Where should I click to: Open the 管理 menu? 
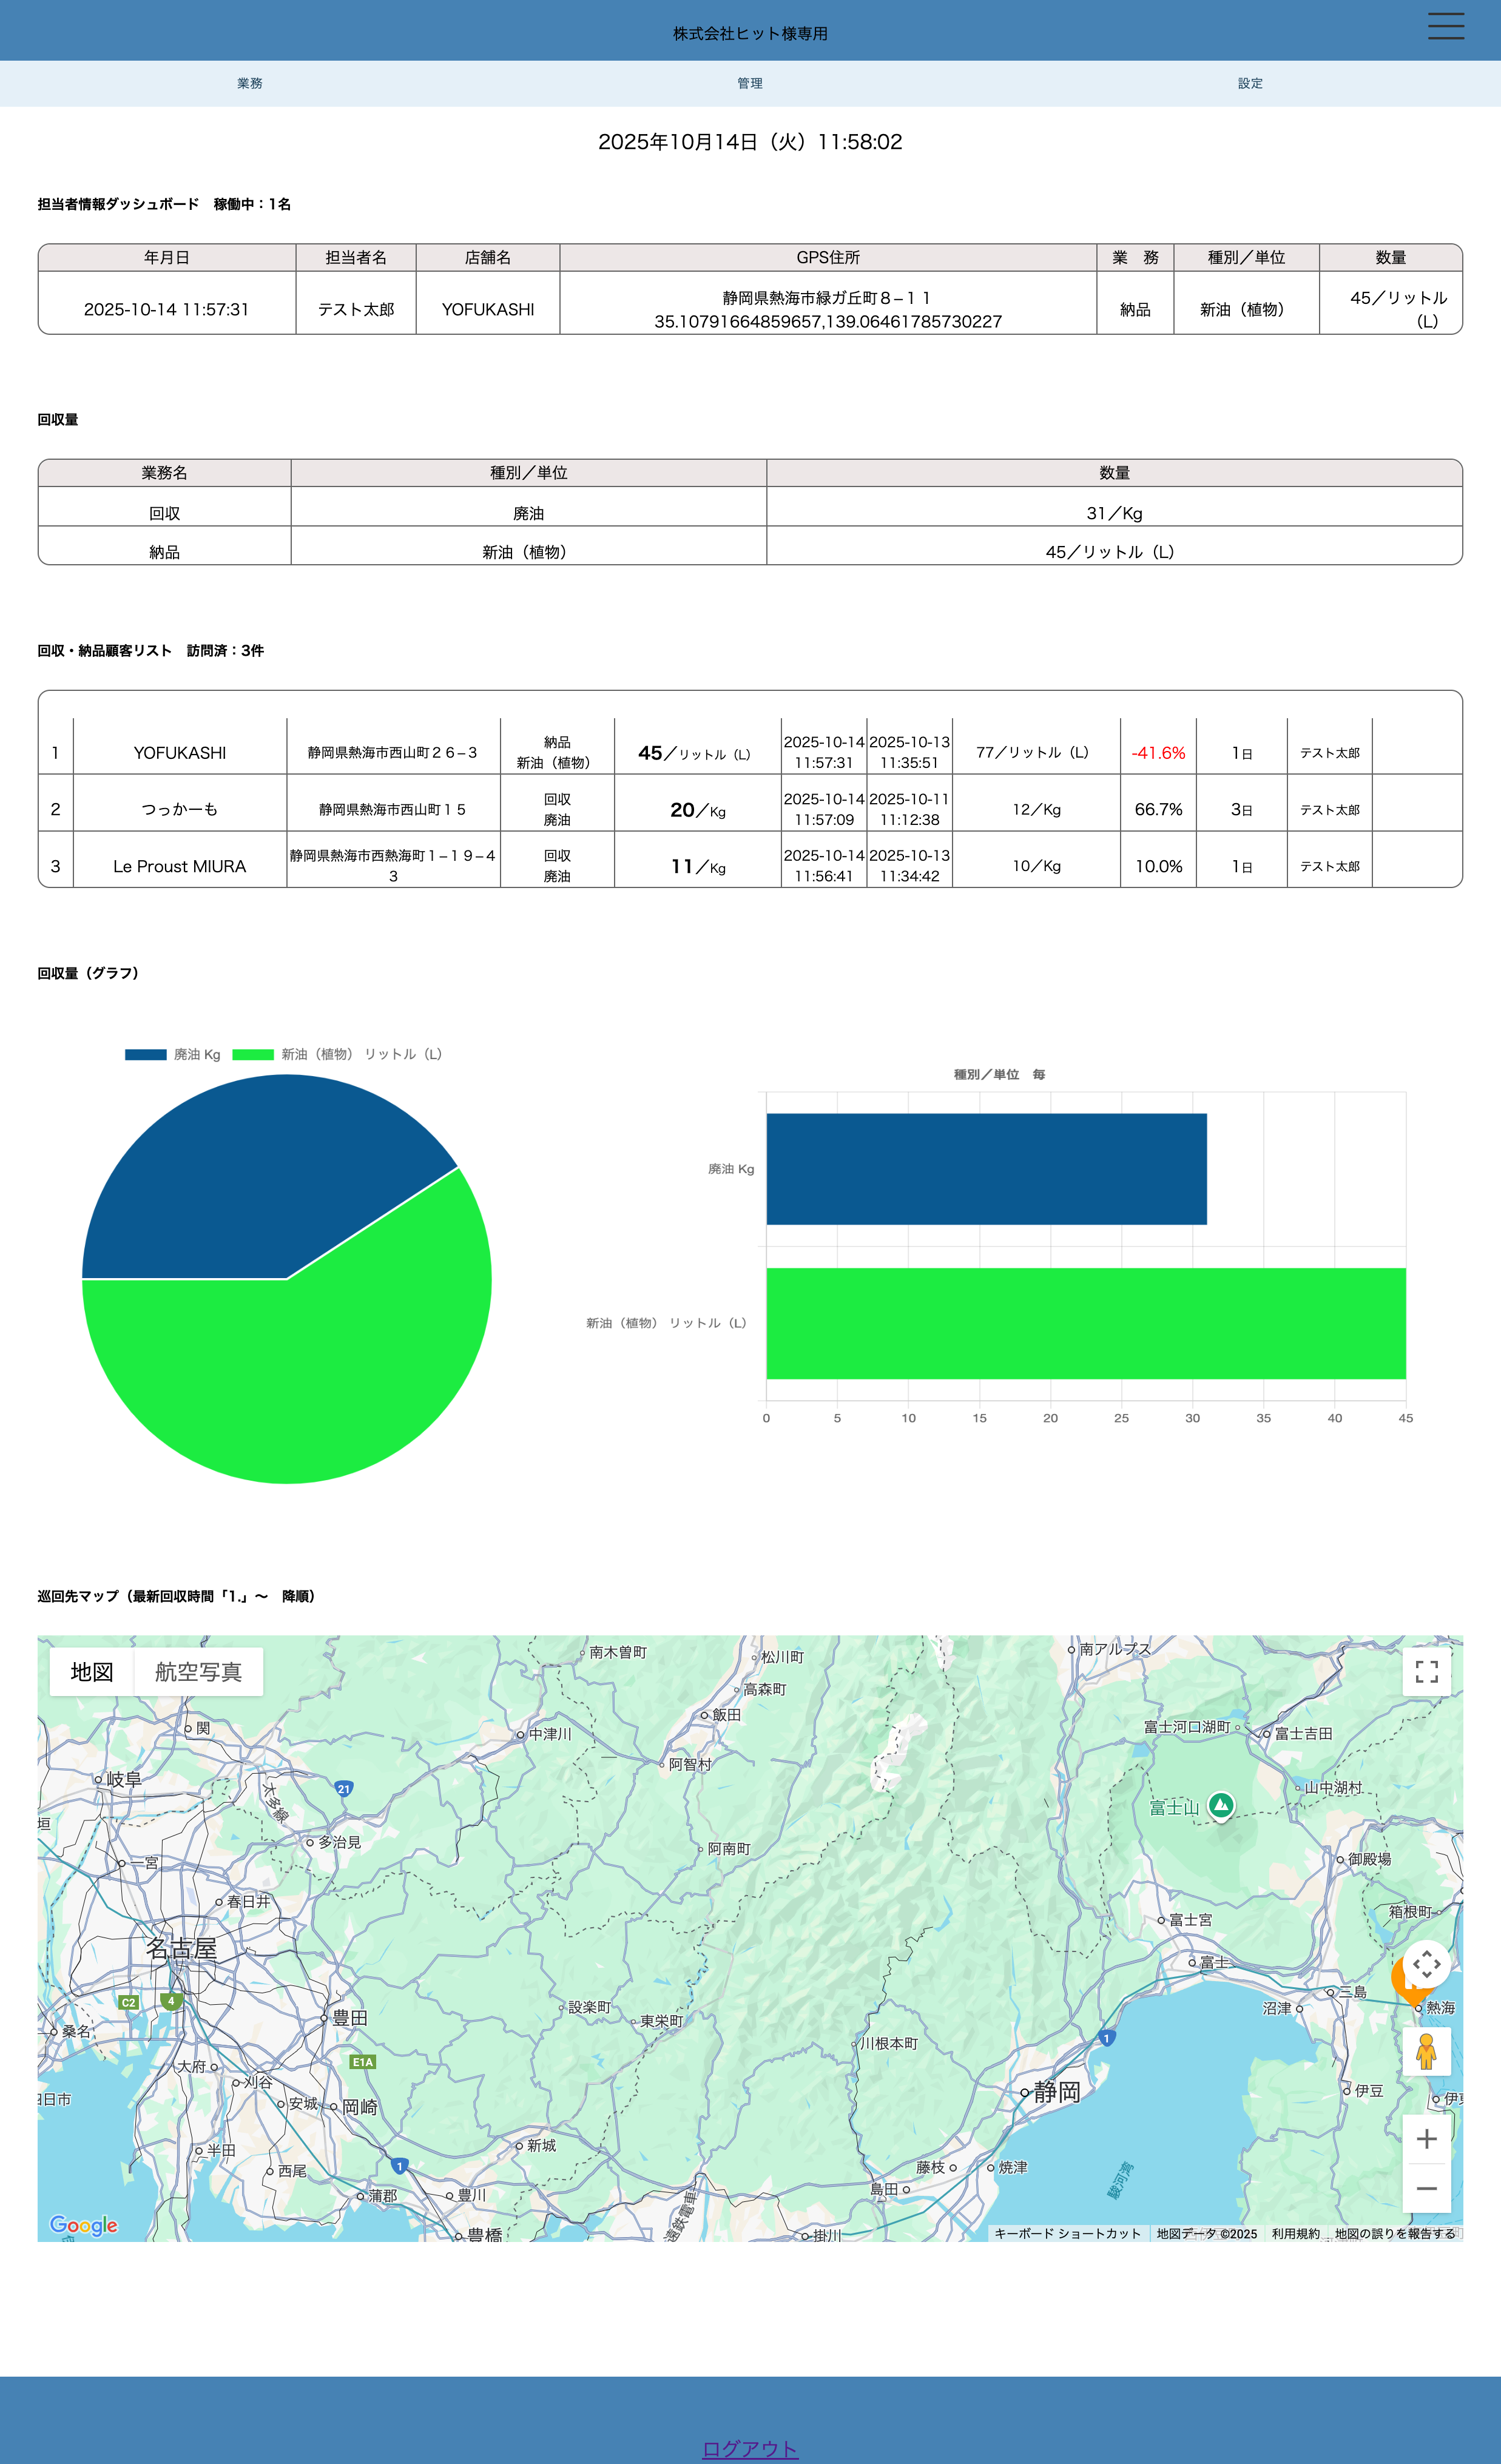coord(750,83)
